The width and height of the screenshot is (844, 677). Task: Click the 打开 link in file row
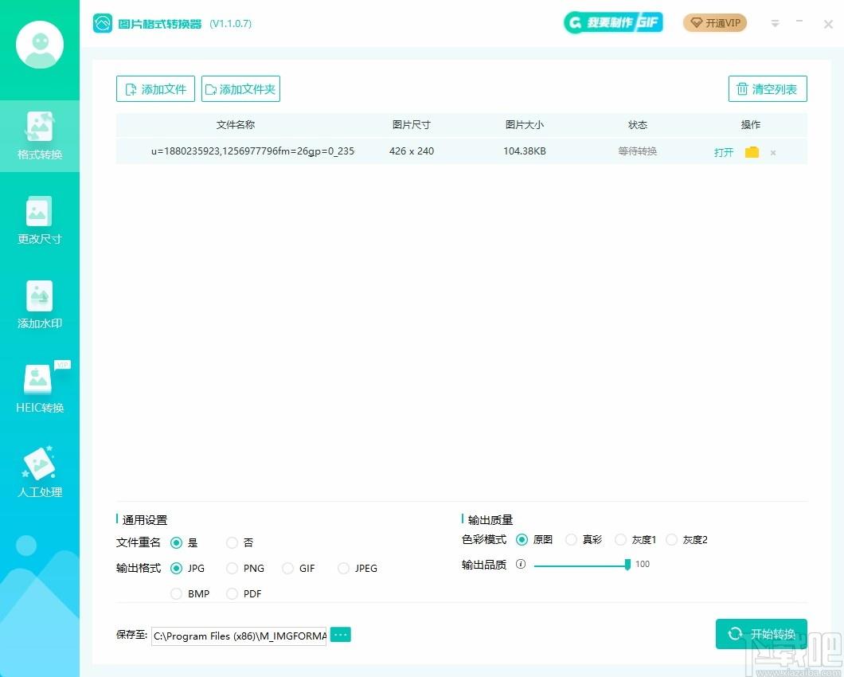pos(724,152)
